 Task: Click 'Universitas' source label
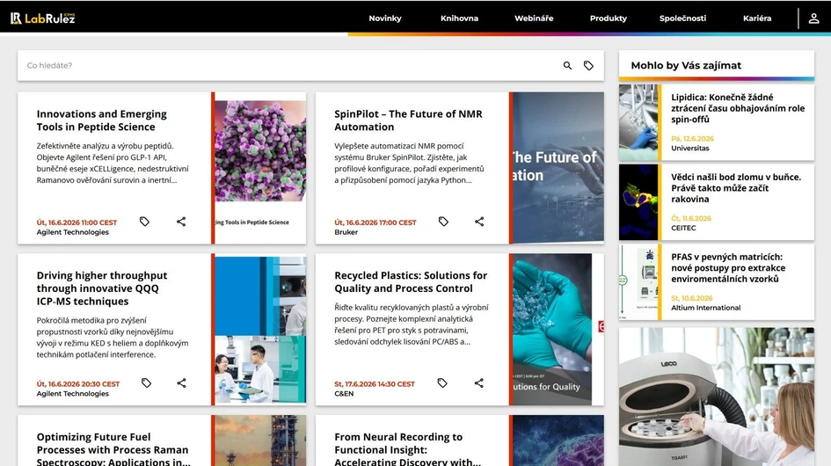pos(690,148)
